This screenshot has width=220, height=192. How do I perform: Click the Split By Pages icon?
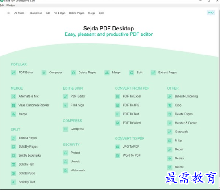[13, 147]
